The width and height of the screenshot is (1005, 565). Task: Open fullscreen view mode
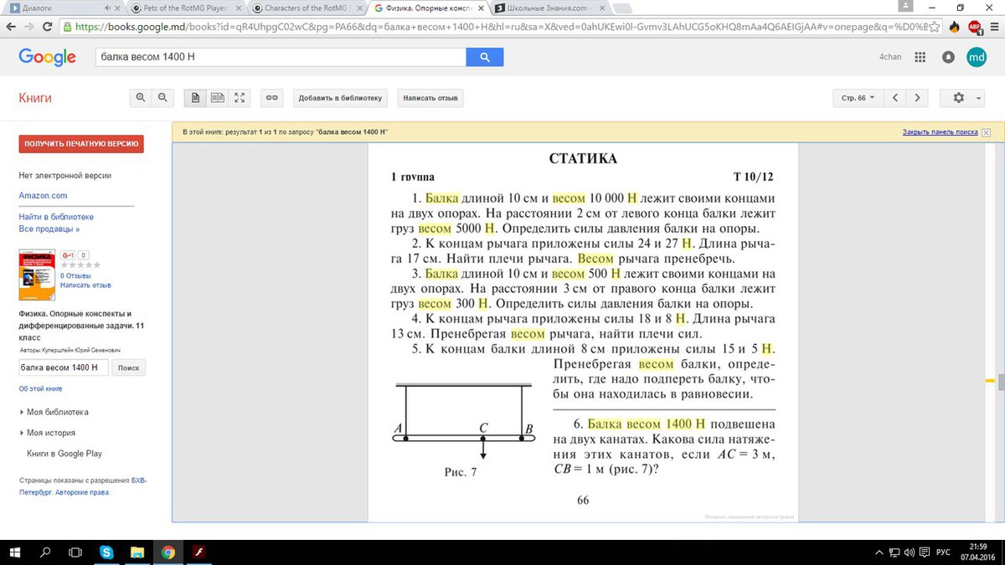click(x=240, y=98)
